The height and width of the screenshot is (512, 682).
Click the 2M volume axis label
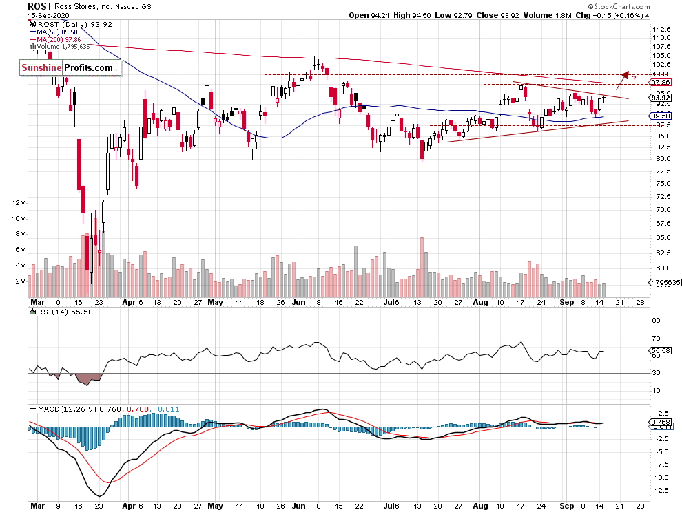click(x=21, y=281)
